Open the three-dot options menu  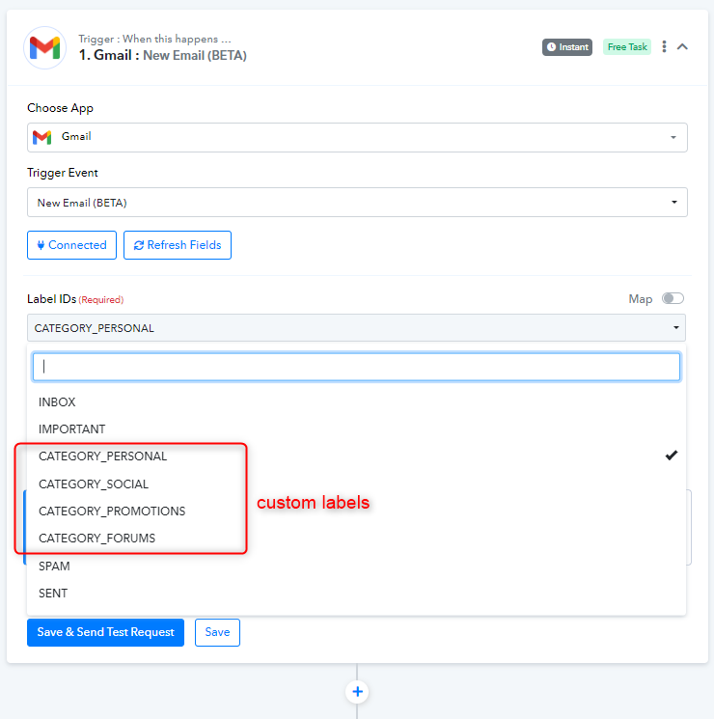click(664, 46)
